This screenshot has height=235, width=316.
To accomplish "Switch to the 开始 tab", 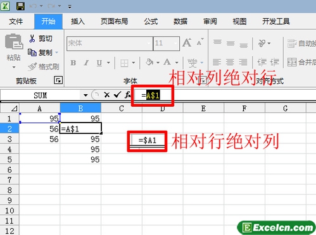I will (48, 21).
